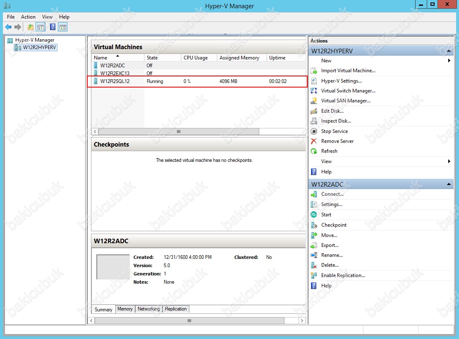Click the Virtual SAN Manager icon

(x=314, y=101)
